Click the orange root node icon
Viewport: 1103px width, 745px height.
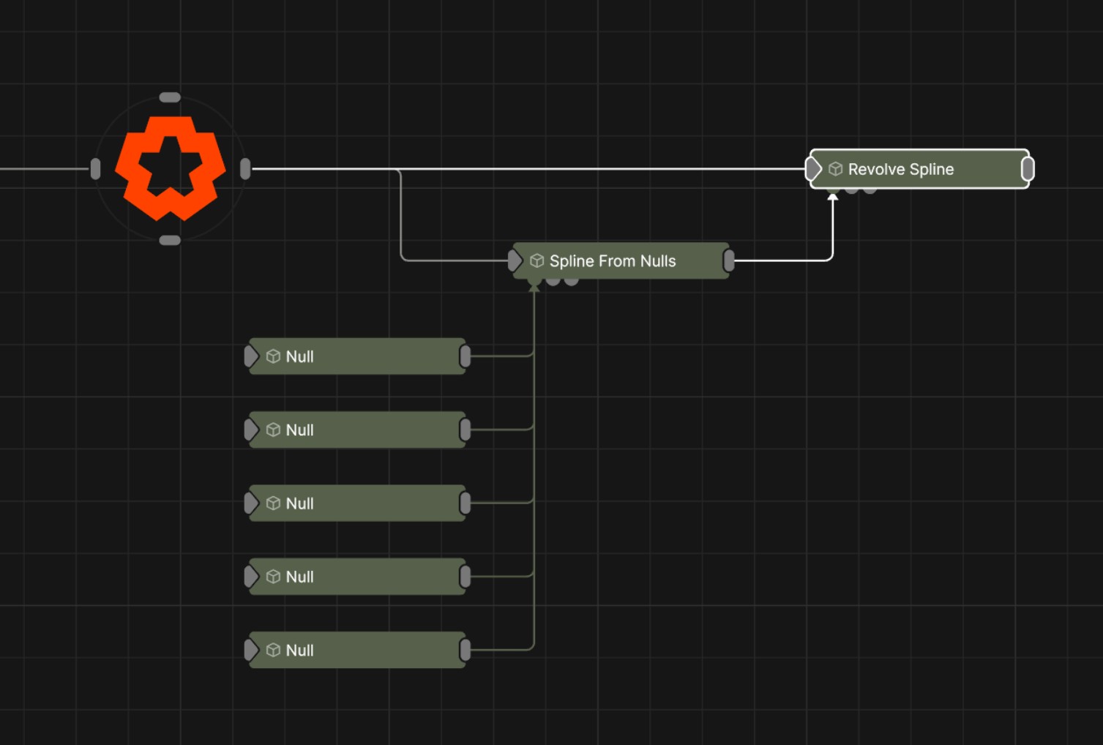click(x=170, y=168)
